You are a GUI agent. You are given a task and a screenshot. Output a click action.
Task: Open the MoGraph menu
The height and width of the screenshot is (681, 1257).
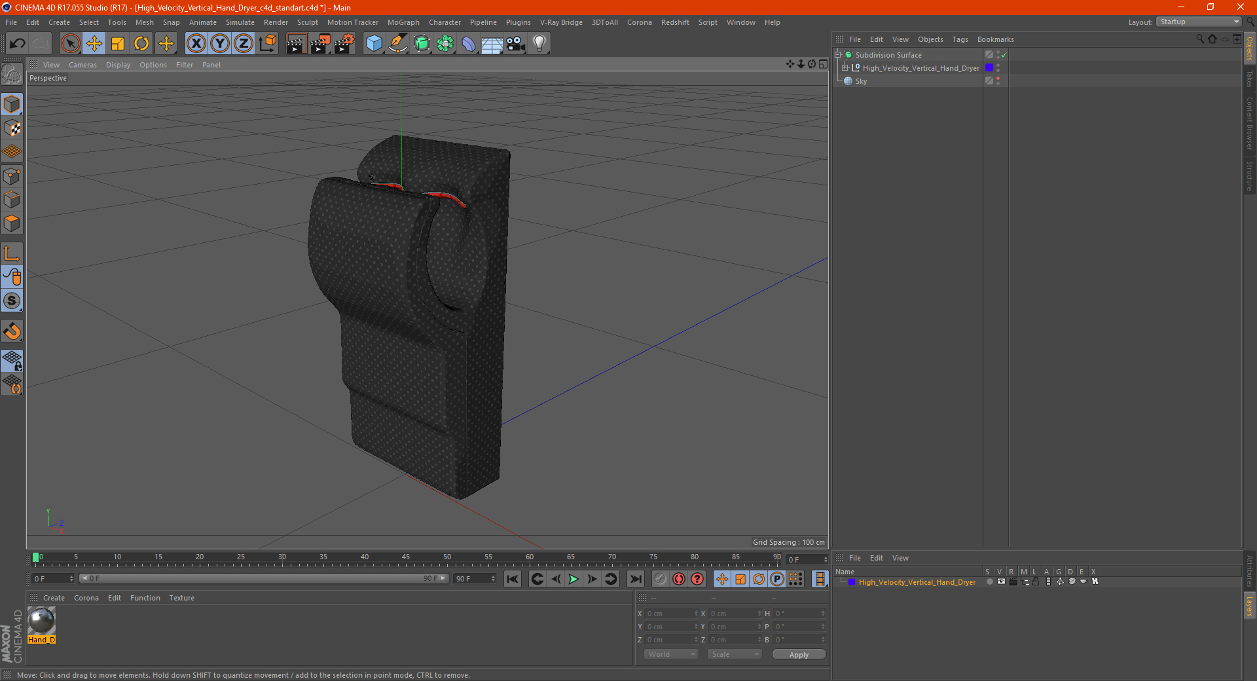coord(403,22)
